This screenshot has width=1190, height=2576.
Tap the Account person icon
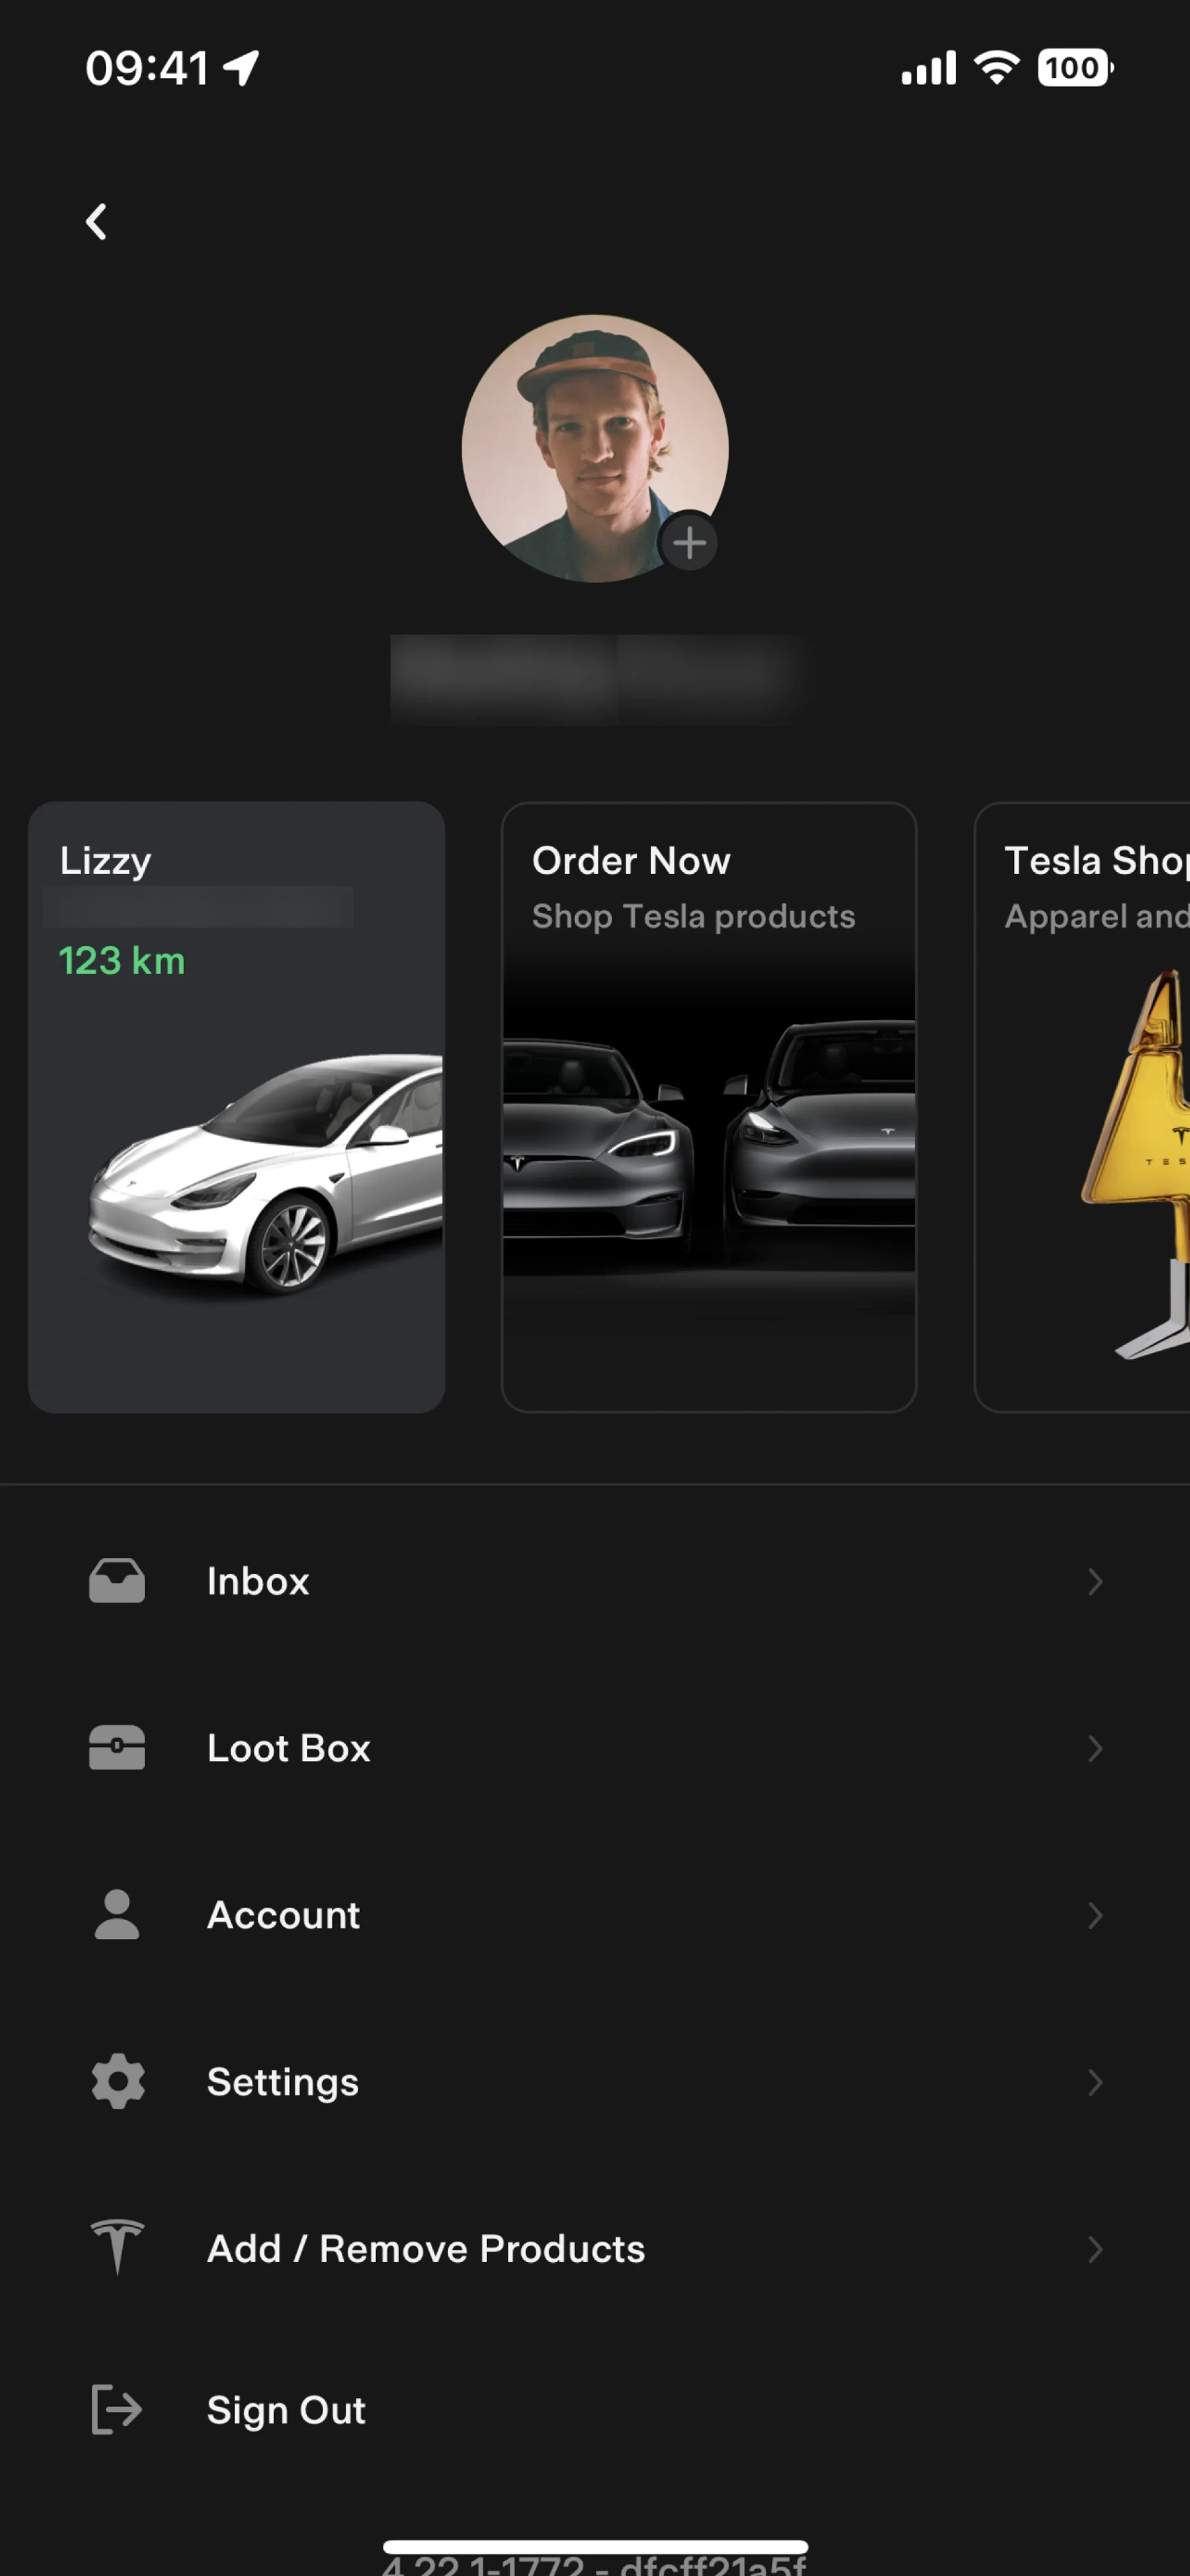[117, 1915]
